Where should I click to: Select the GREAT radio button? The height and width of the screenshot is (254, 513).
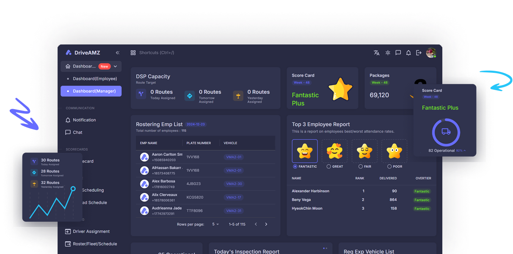[328, 166]
